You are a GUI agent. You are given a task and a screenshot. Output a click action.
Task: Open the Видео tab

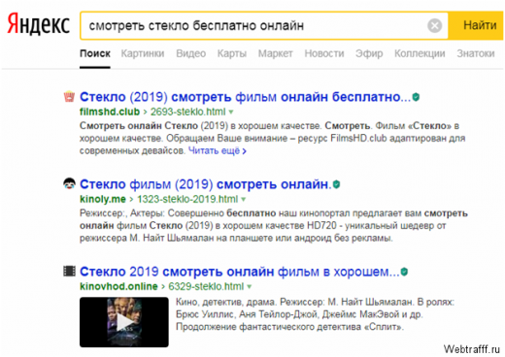tap(191, 53)
